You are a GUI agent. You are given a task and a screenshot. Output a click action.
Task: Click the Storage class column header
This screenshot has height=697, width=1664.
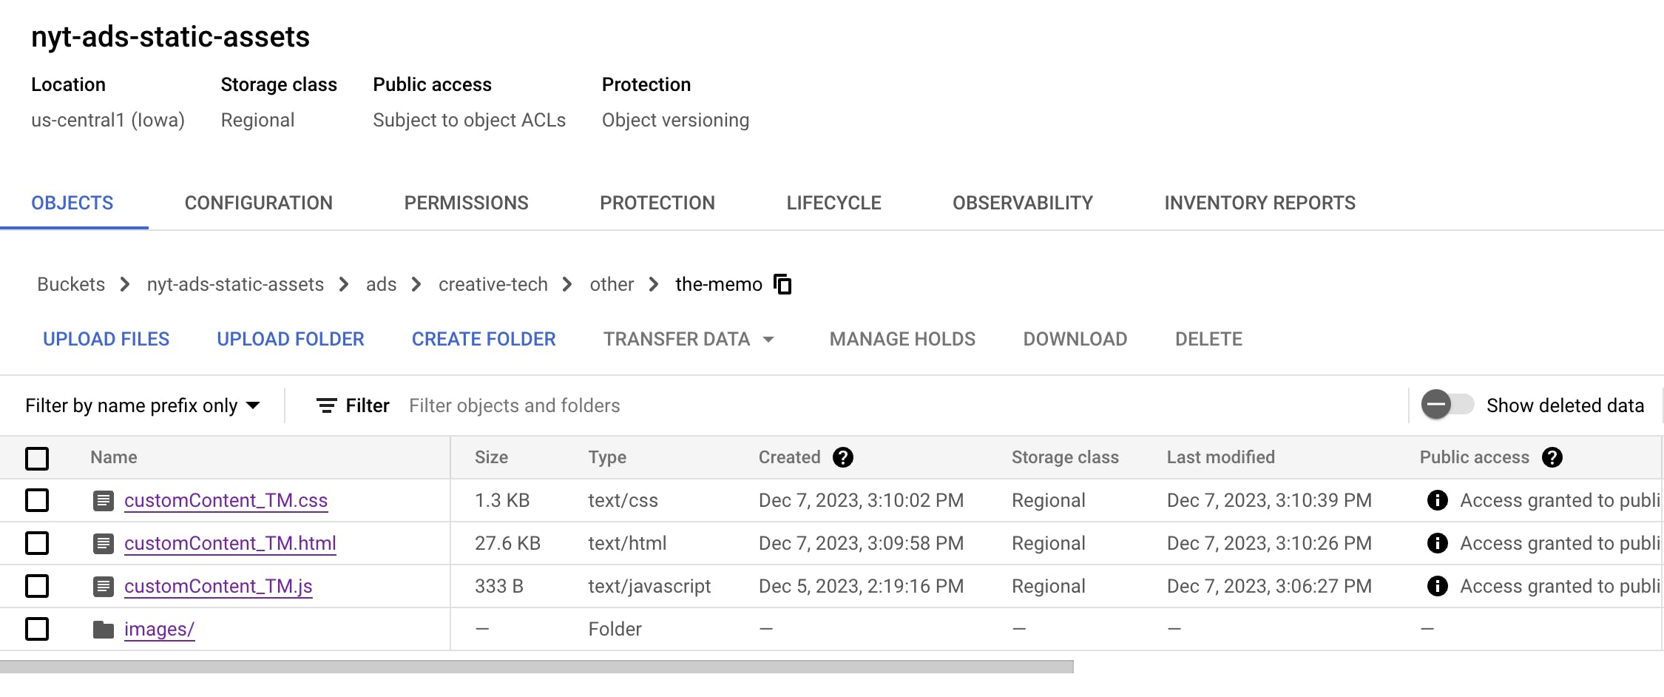pyautogui.click(x=1065, y=457)
